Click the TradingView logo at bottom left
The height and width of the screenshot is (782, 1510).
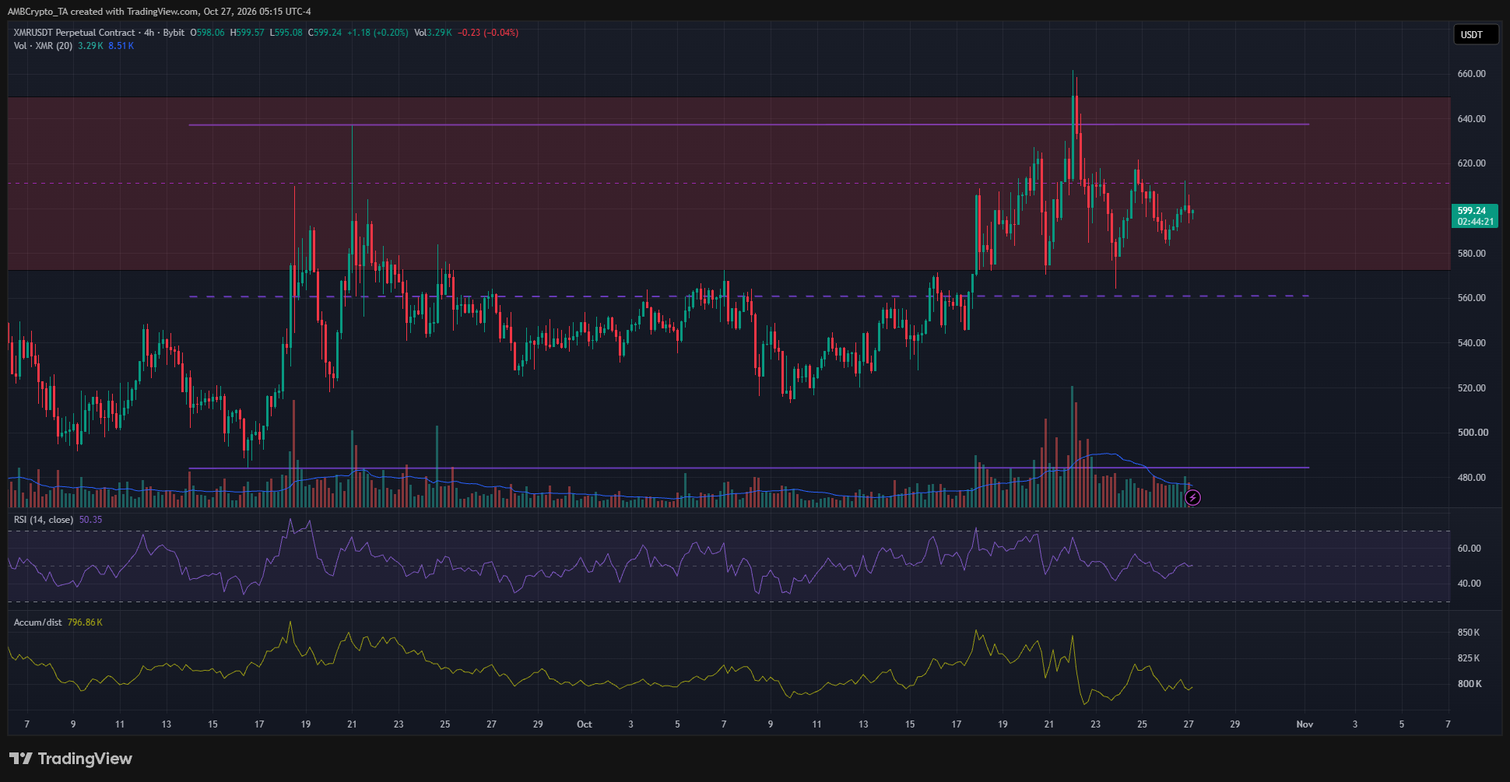71,759
